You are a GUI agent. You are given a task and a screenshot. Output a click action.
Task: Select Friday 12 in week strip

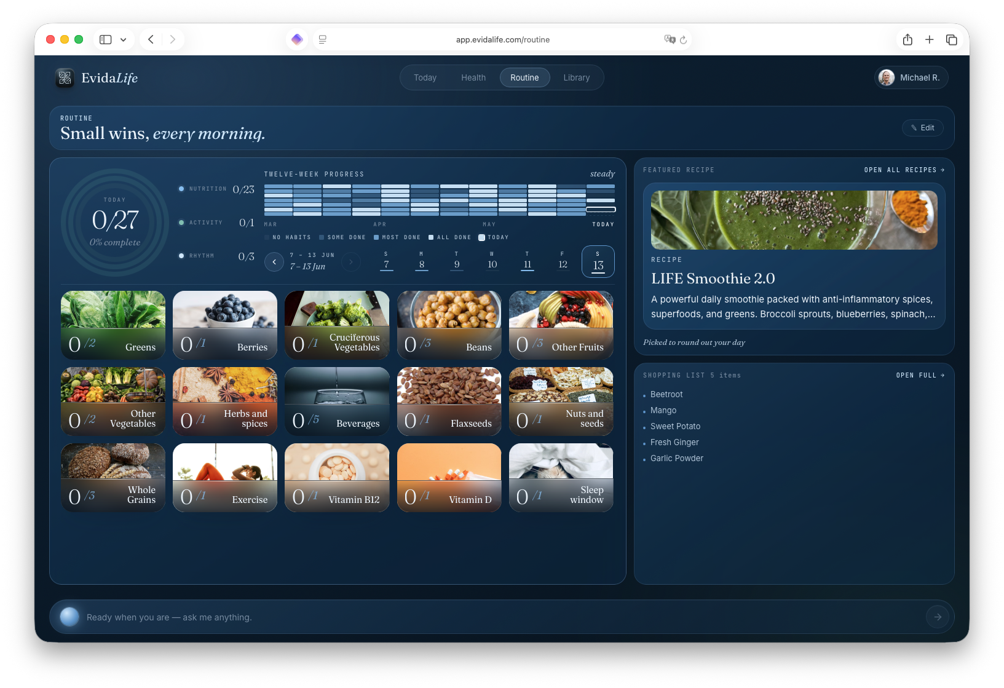pyautogui.click(x=563, y=261)
